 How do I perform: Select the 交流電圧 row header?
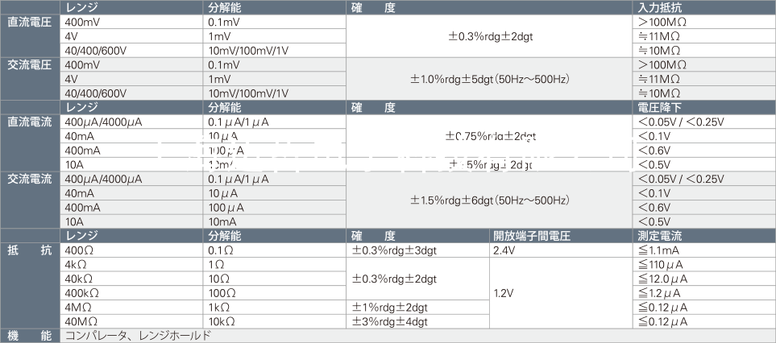pyautogui.click(x=30, y=64)
